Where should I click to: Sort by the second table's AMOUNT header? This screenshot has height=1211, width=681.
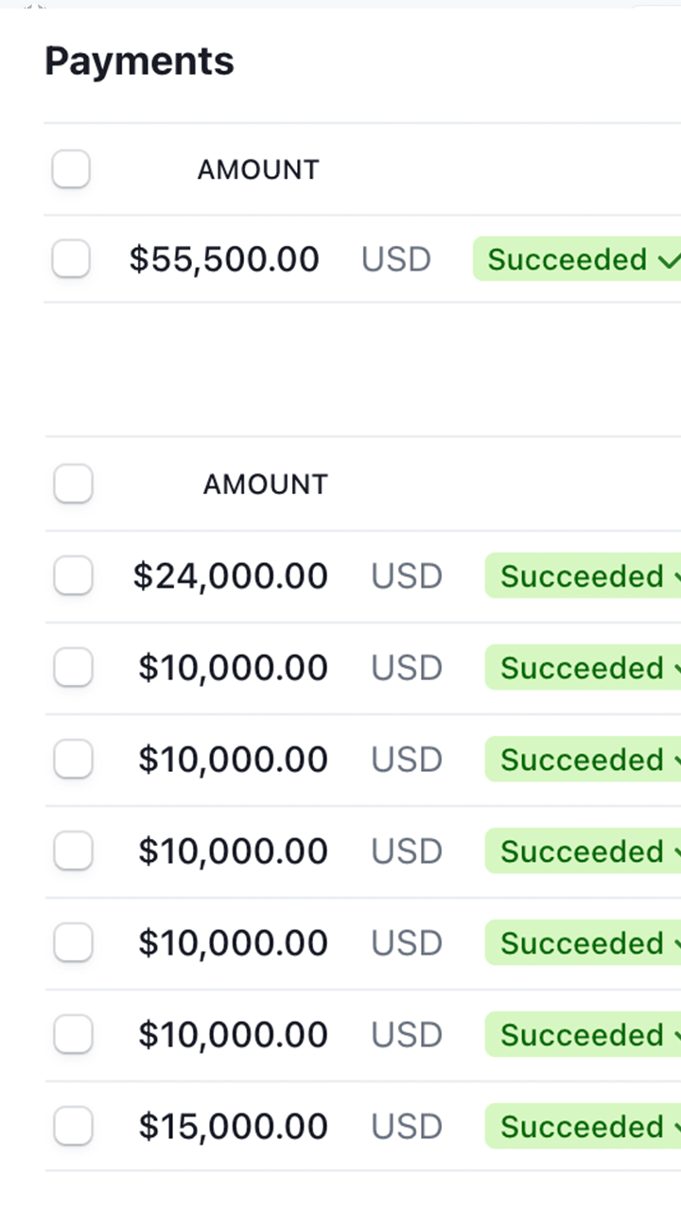[x=265, y=484]
